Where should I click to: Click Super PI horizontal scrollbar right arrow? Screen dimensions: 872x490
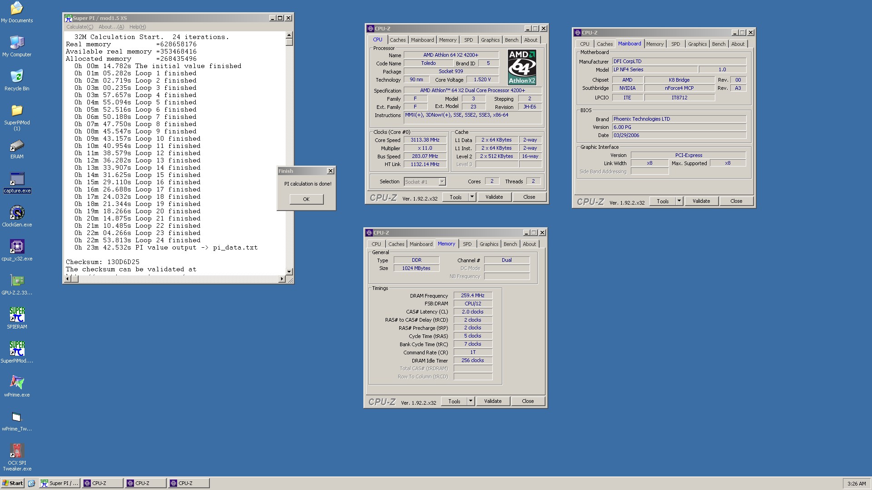pyautogui.click(x=282, y=279)
